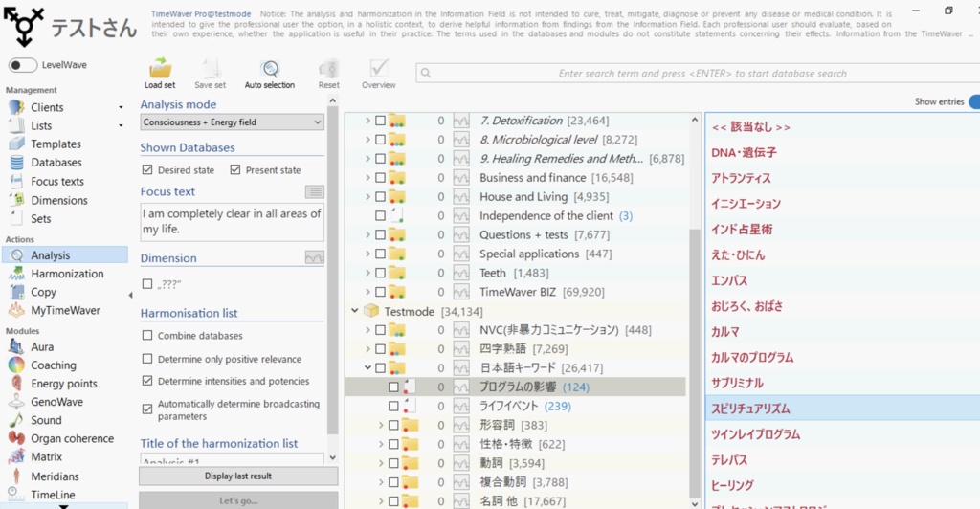The width and height of the screenshot is (980, 509).
Task: Select the Analysis action item
Action: coord(65,254)
